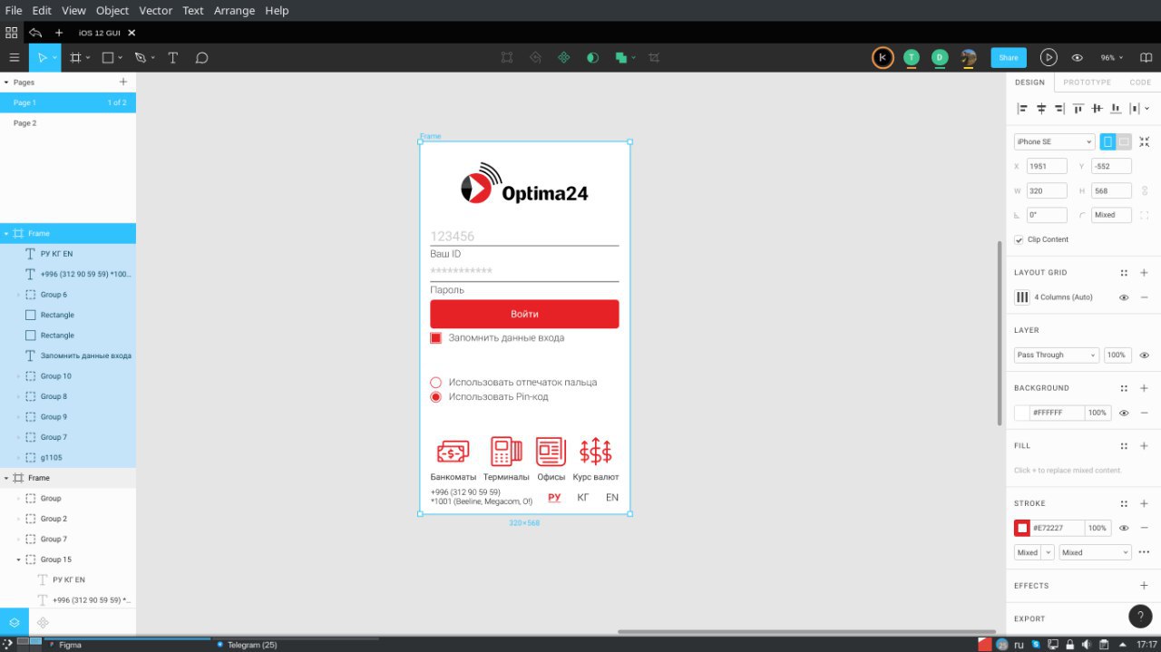Open a new tab with plus icon
Screen dimensions: 1161x652
pos(59,33)
